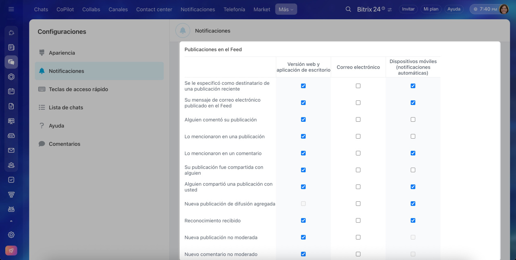Select 'Teclas de acceso rápido' settings section

78,89
